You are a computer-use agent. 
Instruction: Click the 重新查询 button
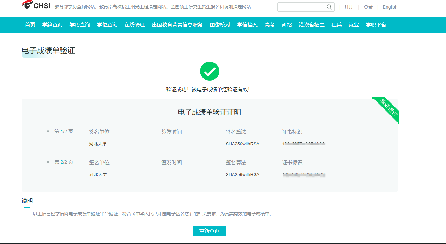(x=209, y=231)
